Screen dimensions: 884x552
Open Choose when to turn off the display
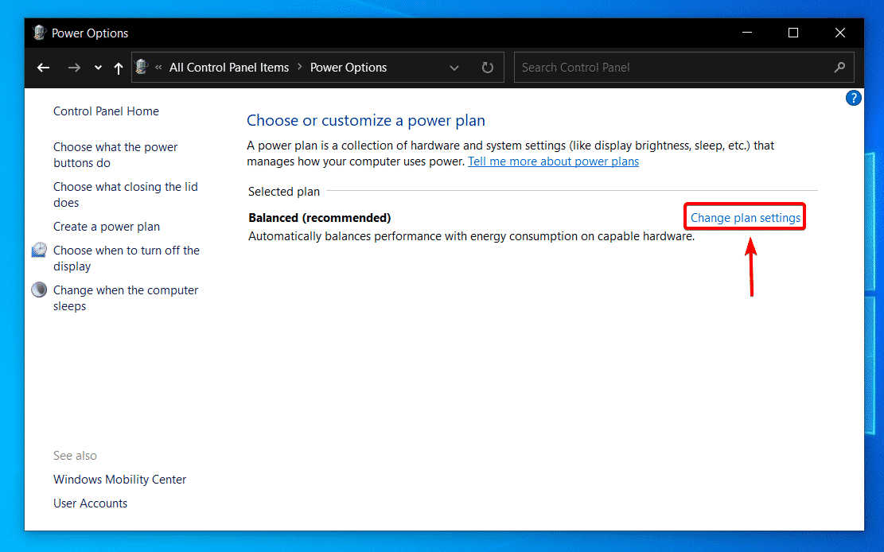127,259
